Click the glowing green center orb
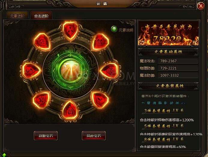 [71, 70]
